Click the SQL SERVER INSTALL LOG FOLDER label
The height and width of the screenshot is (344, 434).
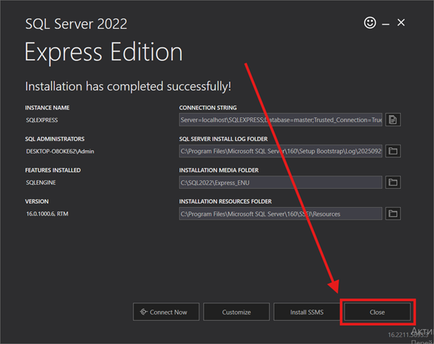click(x=223, y=139)
